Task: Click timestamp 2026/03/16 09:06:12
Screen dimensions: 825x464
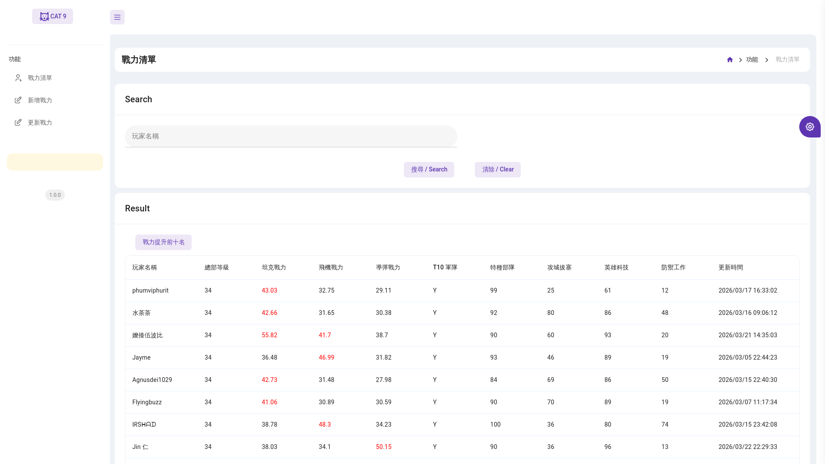Action: (748, 313)
